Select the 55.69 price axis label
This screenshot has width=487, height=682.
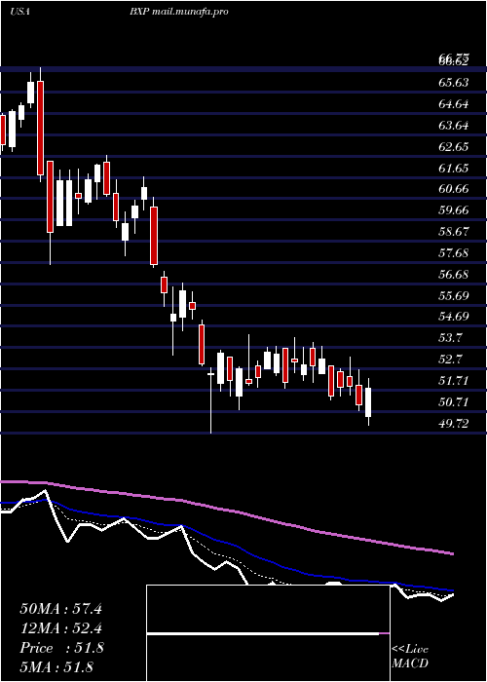[454, 296]
